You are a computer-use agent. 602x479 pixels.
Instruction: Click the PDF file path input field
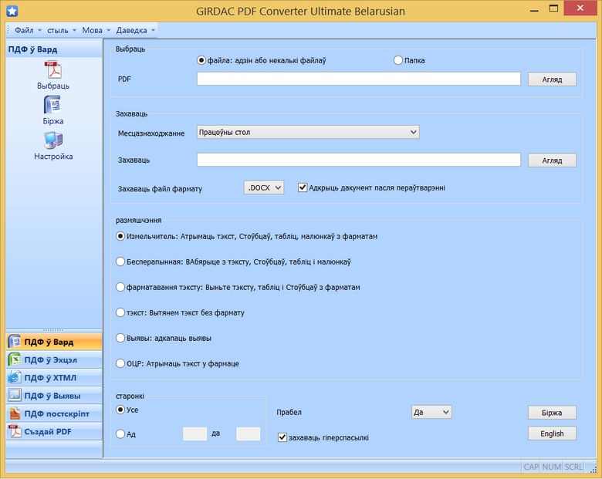(359, 79)
